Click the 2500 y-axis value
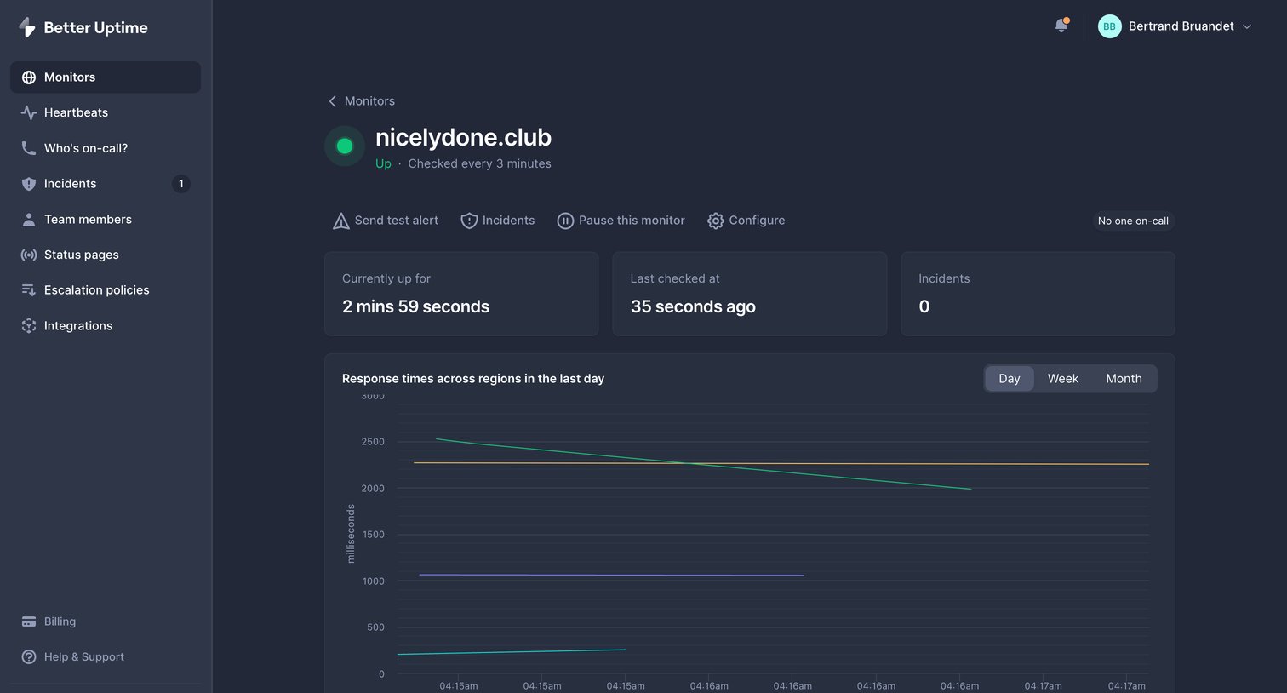Viewport: 1287px width, 693px height. [x=373, y=442]
